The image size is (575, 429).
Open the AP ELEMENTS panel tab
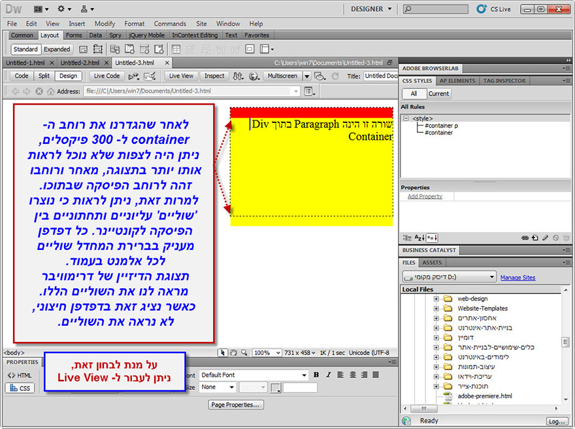pyautogui.click(x=457, y=80)
